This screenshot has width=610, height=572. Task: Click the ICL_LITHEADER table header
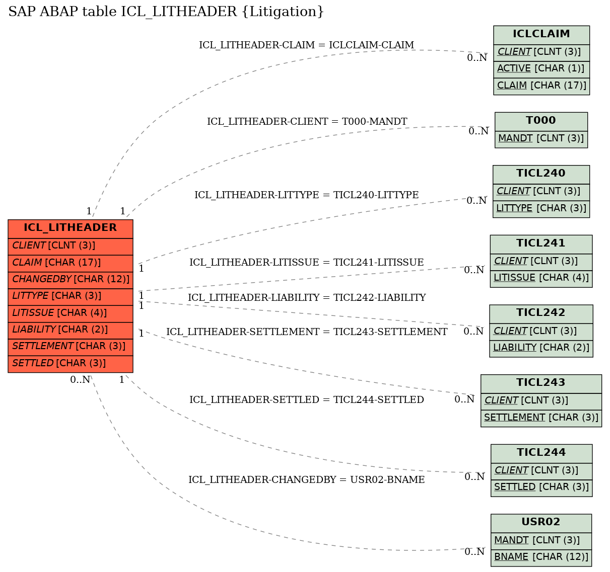point(71,228)
